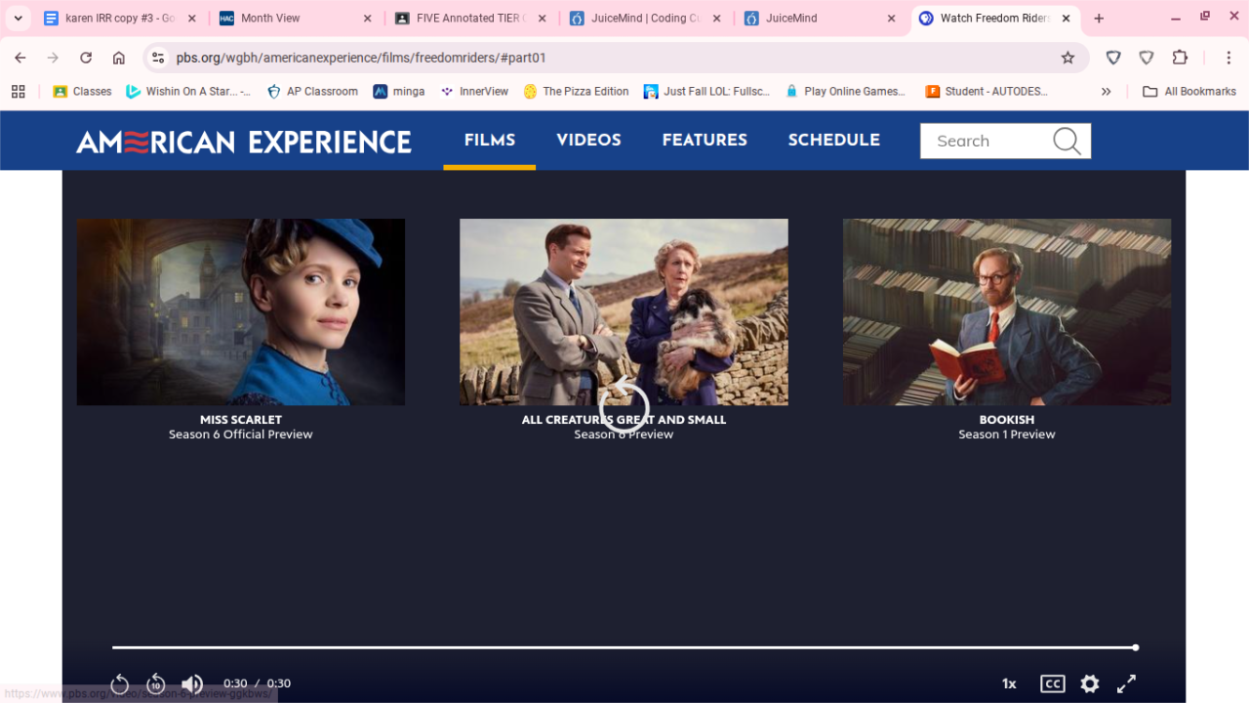Click the BOOKISH title link
1249x703 pixels.
[1007, 420]
